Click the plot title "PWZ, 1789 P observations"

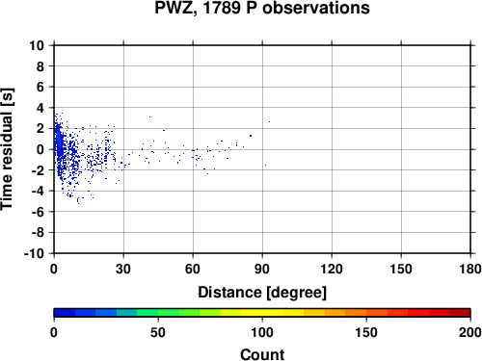262,8
